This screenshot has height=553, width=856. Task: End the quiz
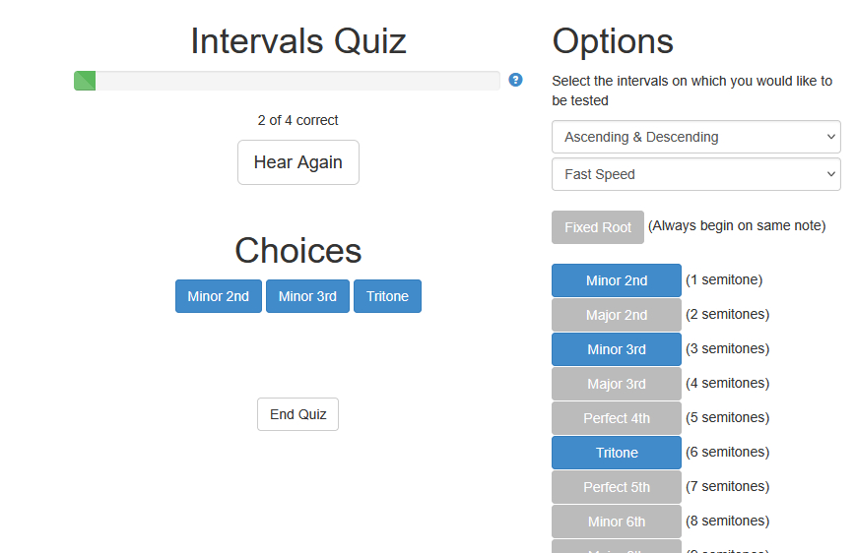297,414
